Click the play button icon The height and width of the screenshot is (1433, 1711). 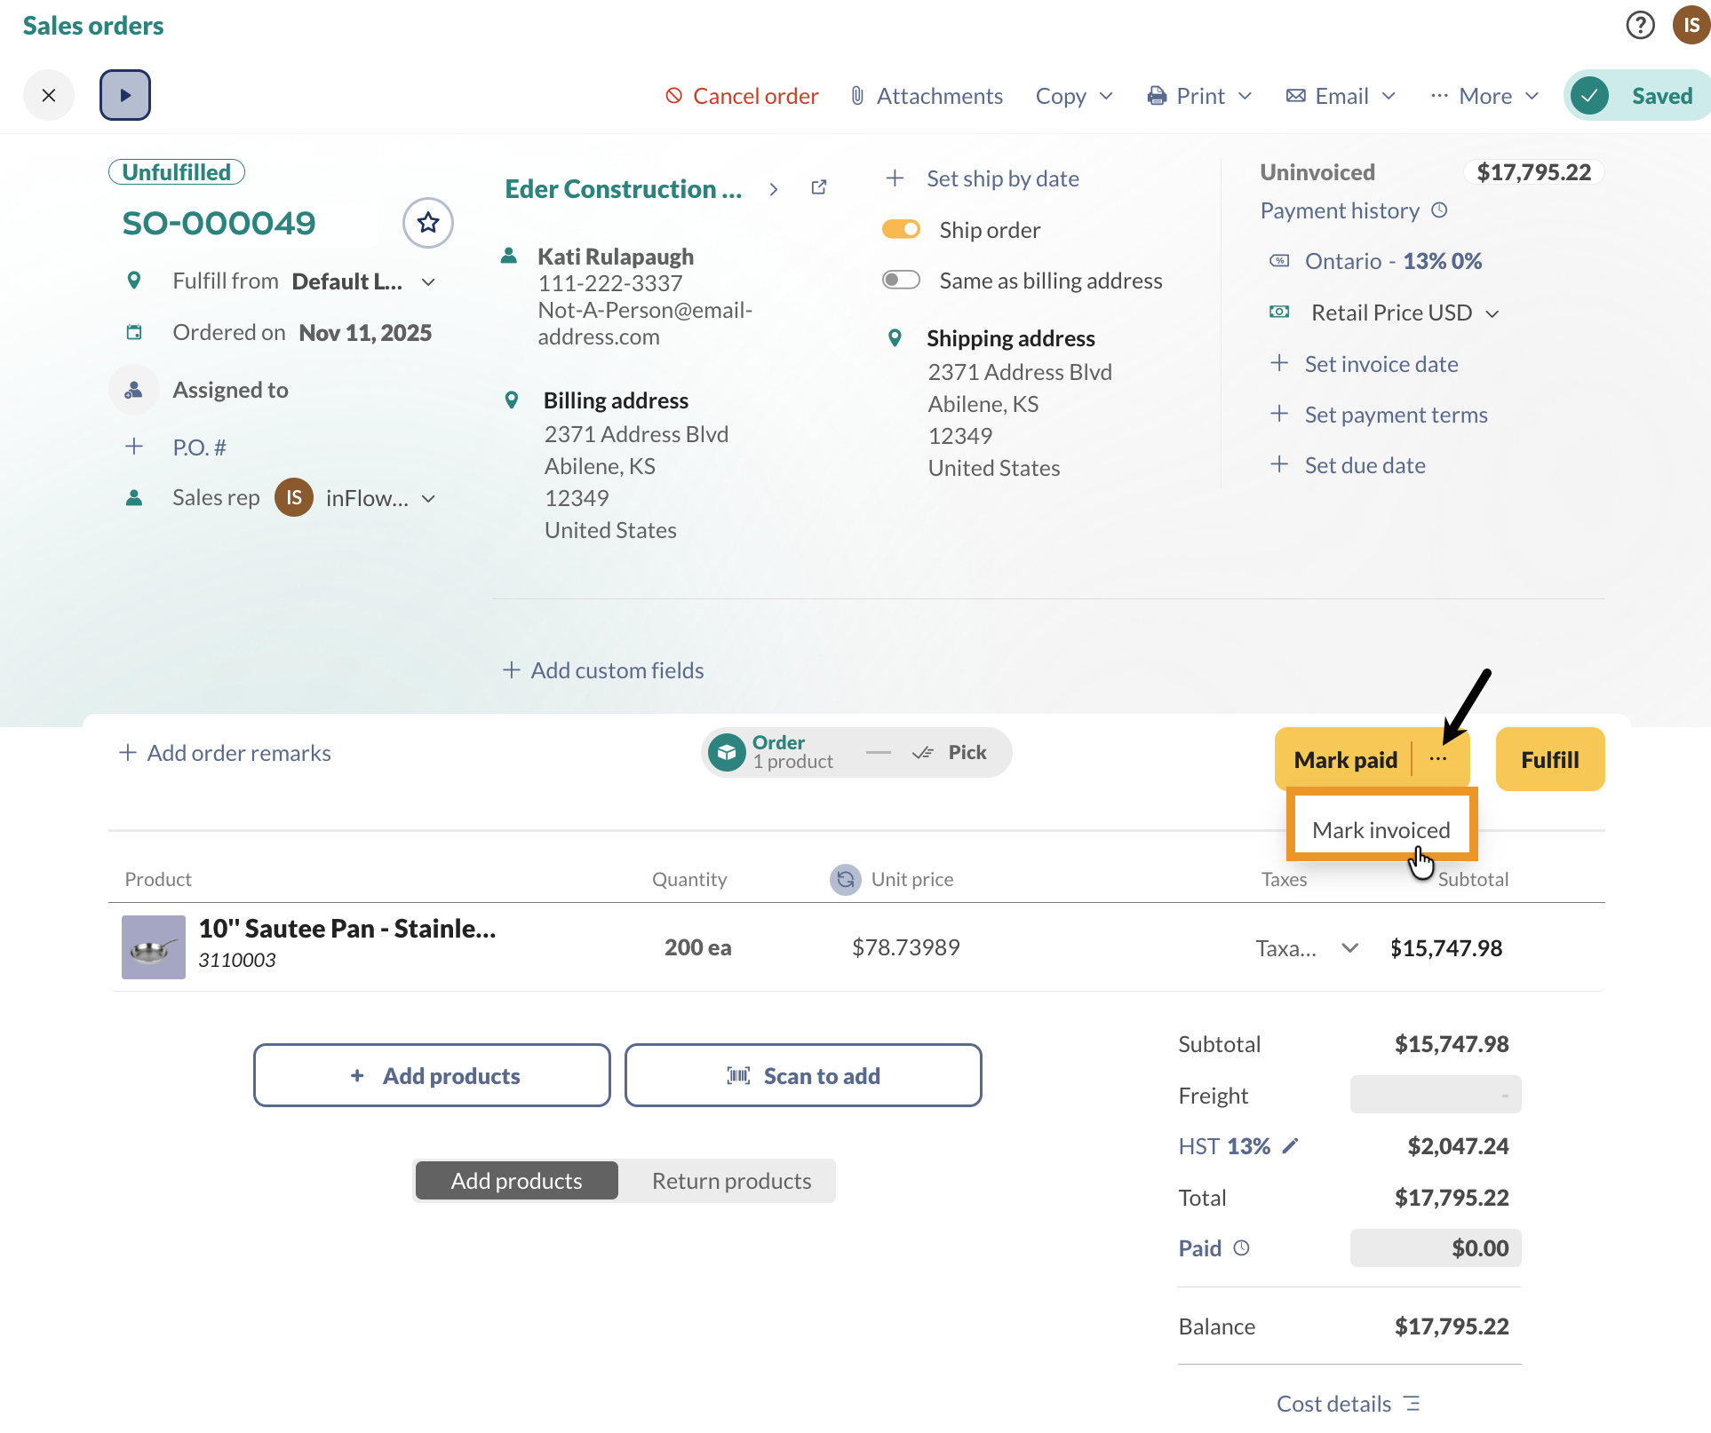click(125, 95)
